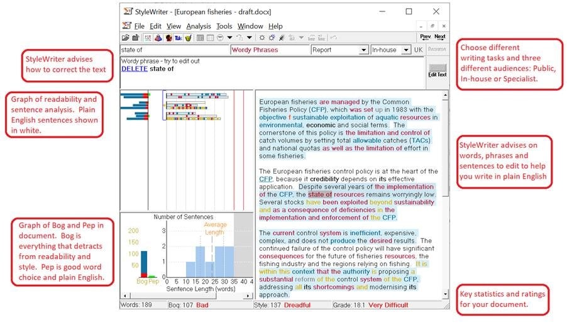This screenshot has width=567, height=332.
Task: Click 'as well as the limitation of' phrase
Action: click(362, 148)
